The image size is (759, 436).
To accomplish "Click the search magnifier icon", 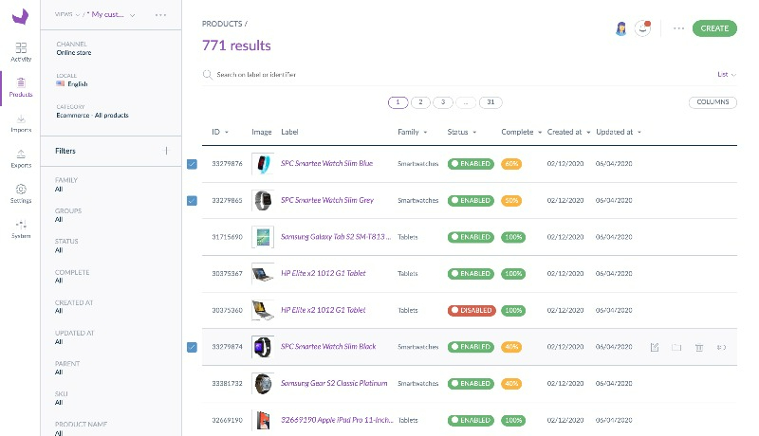I will point(207,75).
